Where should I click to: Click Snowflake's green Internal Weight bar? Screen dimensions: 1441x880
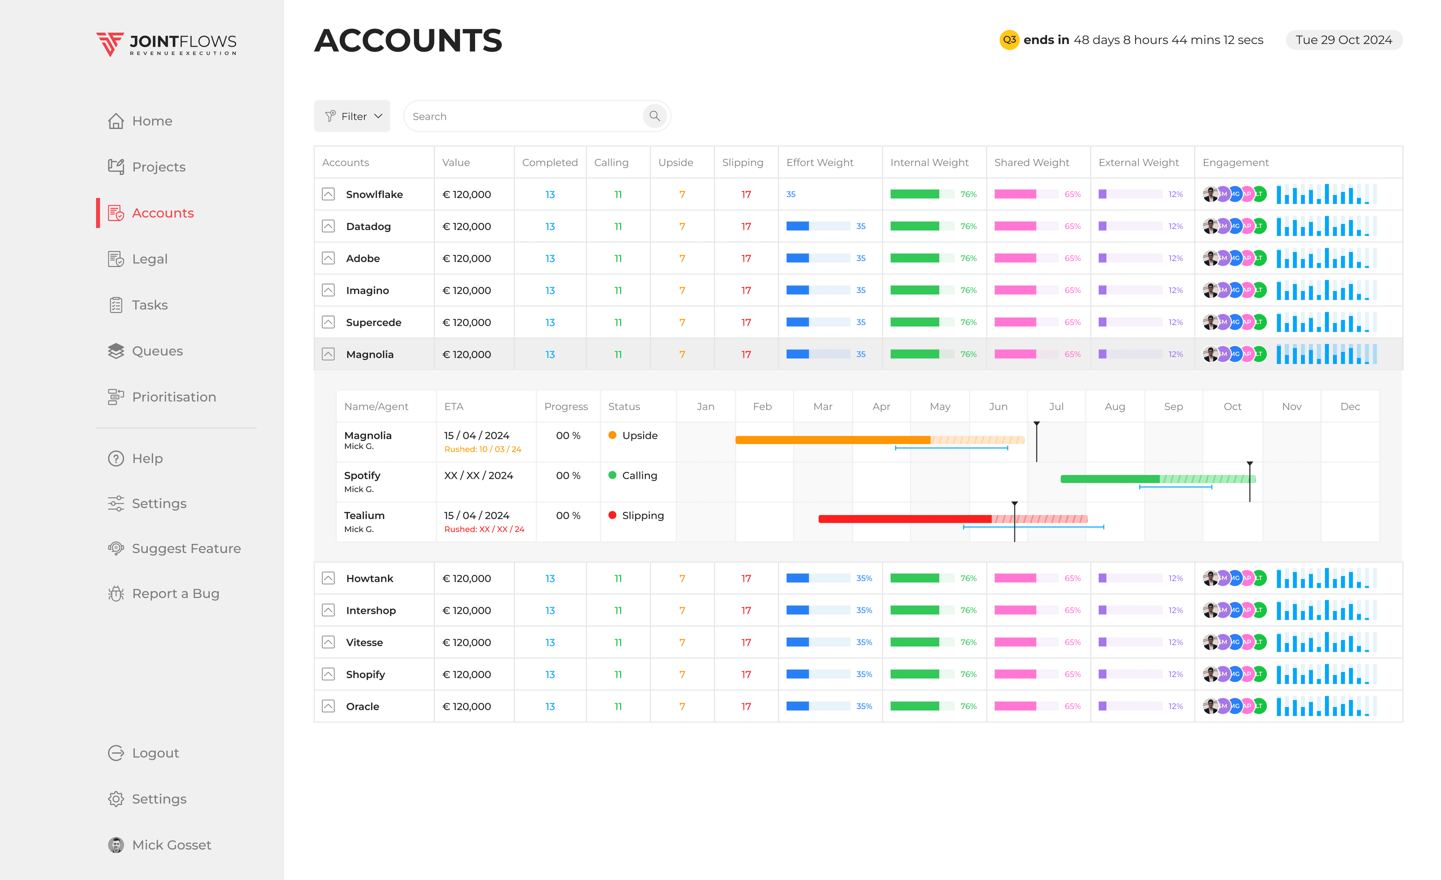point(922,194)
